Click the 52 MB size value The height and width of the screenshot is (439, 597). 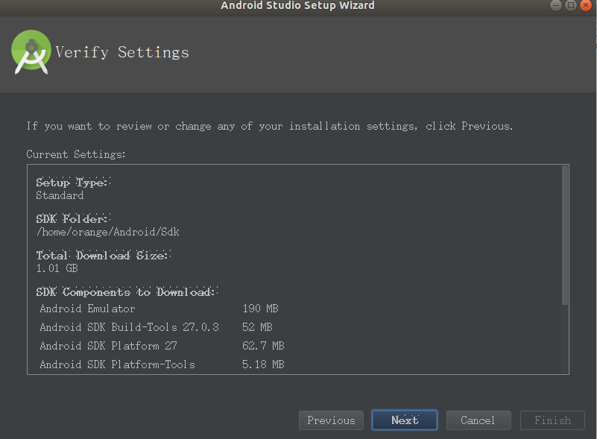[257, 327]
